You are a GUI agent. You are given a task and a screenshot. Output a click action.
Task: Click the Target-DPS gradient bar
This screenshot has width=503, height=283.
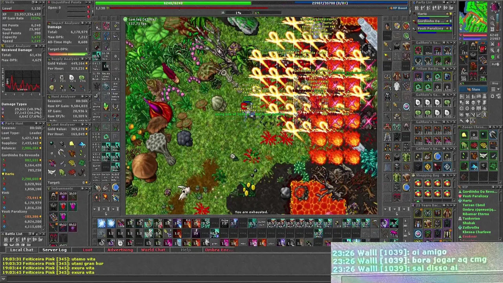tap(68, 54)
